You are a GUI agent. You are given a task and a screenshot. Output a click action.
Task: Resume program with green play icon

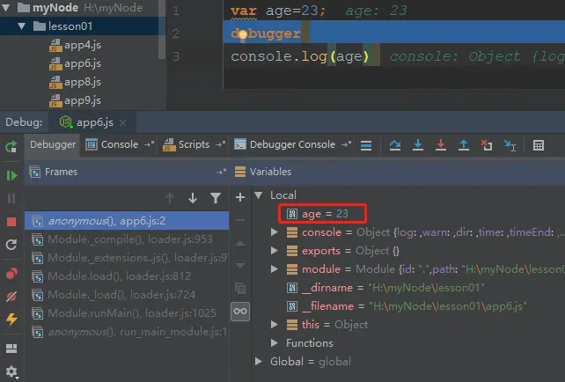click(x=11, y=175)
